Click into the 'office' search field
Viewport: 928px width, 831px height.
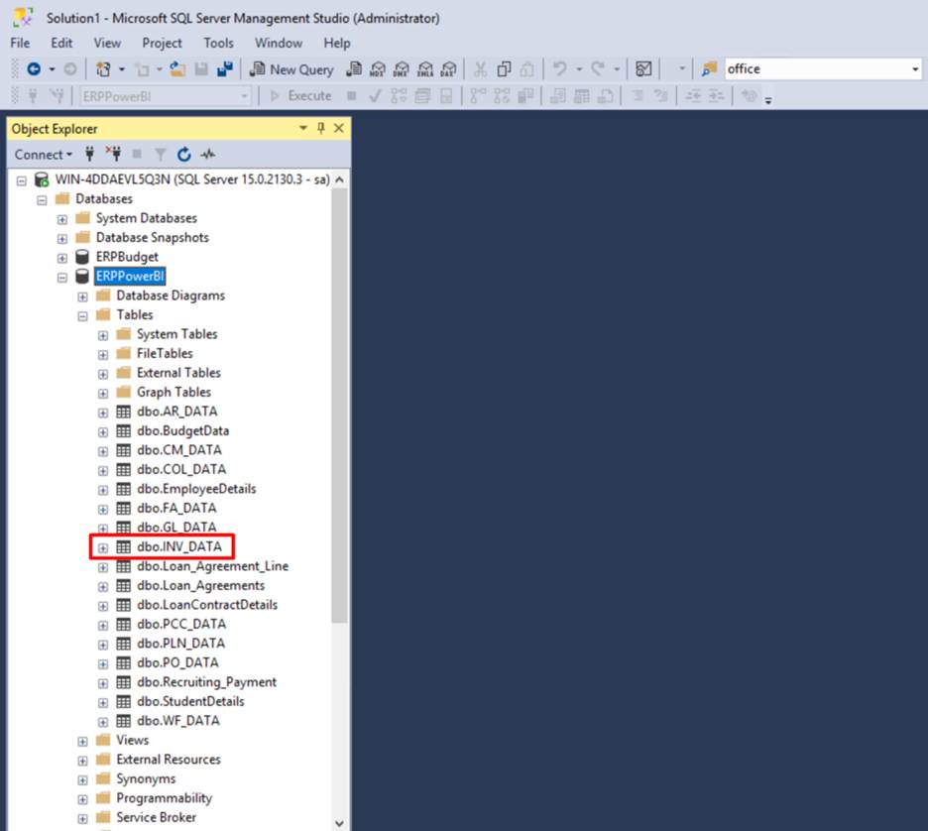pyautogui.click(x=817, y=69)
